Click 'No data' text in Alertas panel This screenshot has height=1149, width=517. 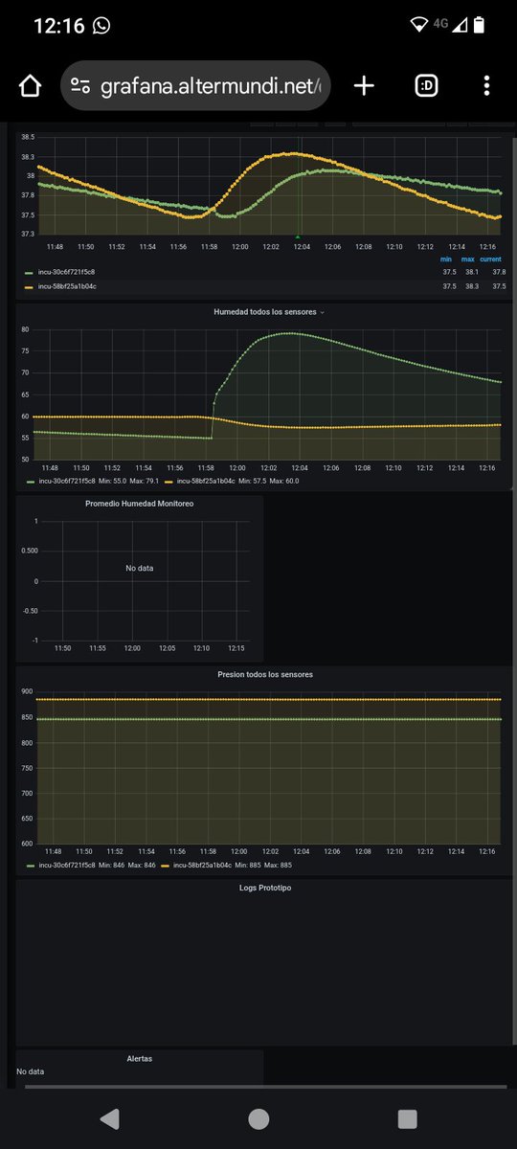[x=31, y=1071]
